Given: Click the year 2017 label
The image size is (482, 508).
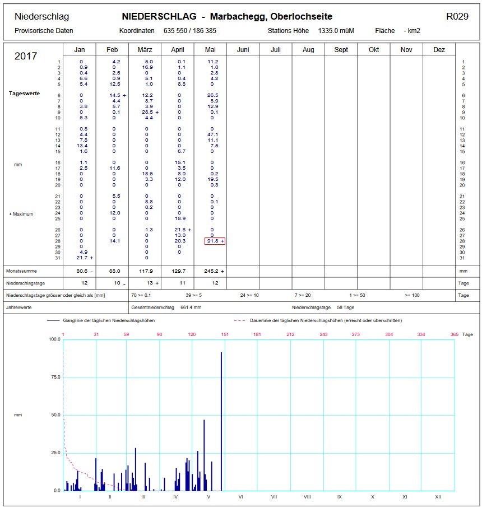Looking at the screenshot, I should 26,56.
